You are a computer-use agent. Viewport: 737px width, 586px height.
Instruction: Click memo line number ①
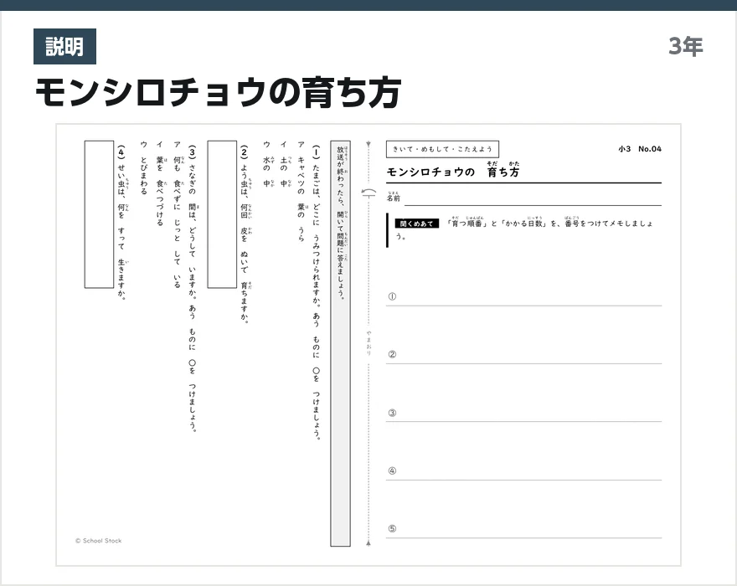[392, 296]
